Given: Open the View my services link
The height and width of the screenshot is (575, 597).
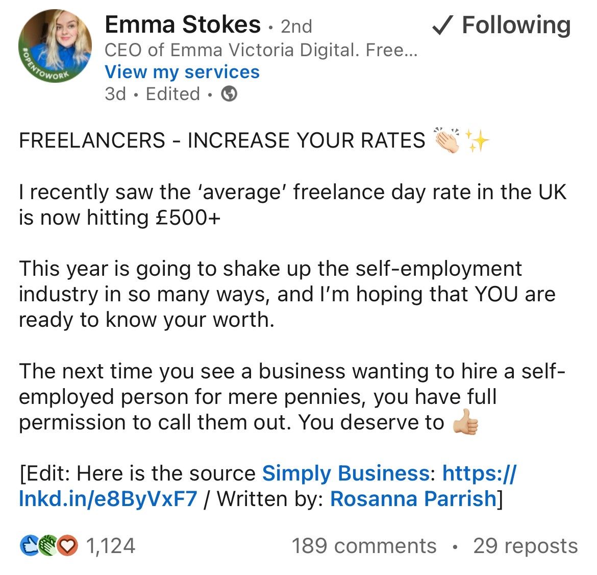Looking at the screenshot, I should point(182,71).
